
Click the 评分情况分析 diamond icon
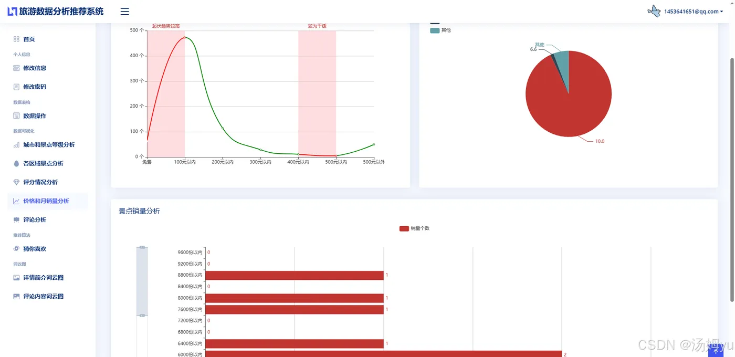click(x=16, y=182)
